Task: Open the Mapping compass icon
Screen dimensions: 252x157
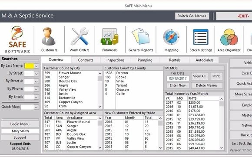Action: (x=171, y=39)
